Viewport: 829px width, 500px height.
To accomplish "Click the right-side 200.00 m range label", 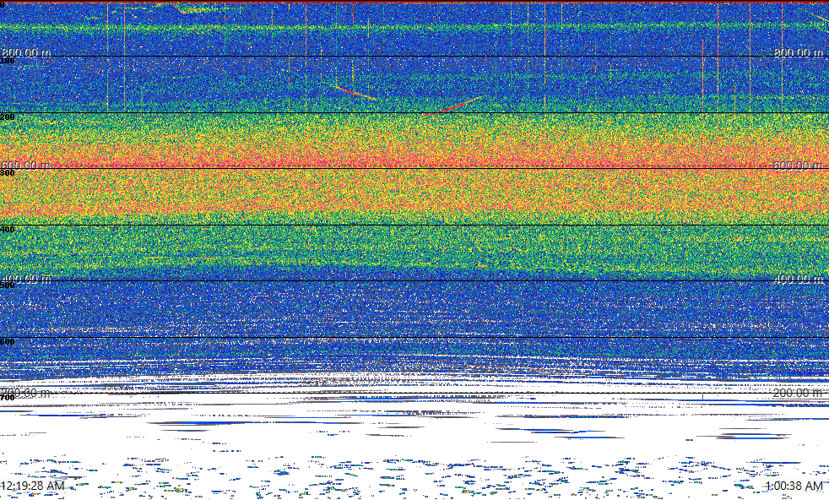I will click(x=798, y=393).
